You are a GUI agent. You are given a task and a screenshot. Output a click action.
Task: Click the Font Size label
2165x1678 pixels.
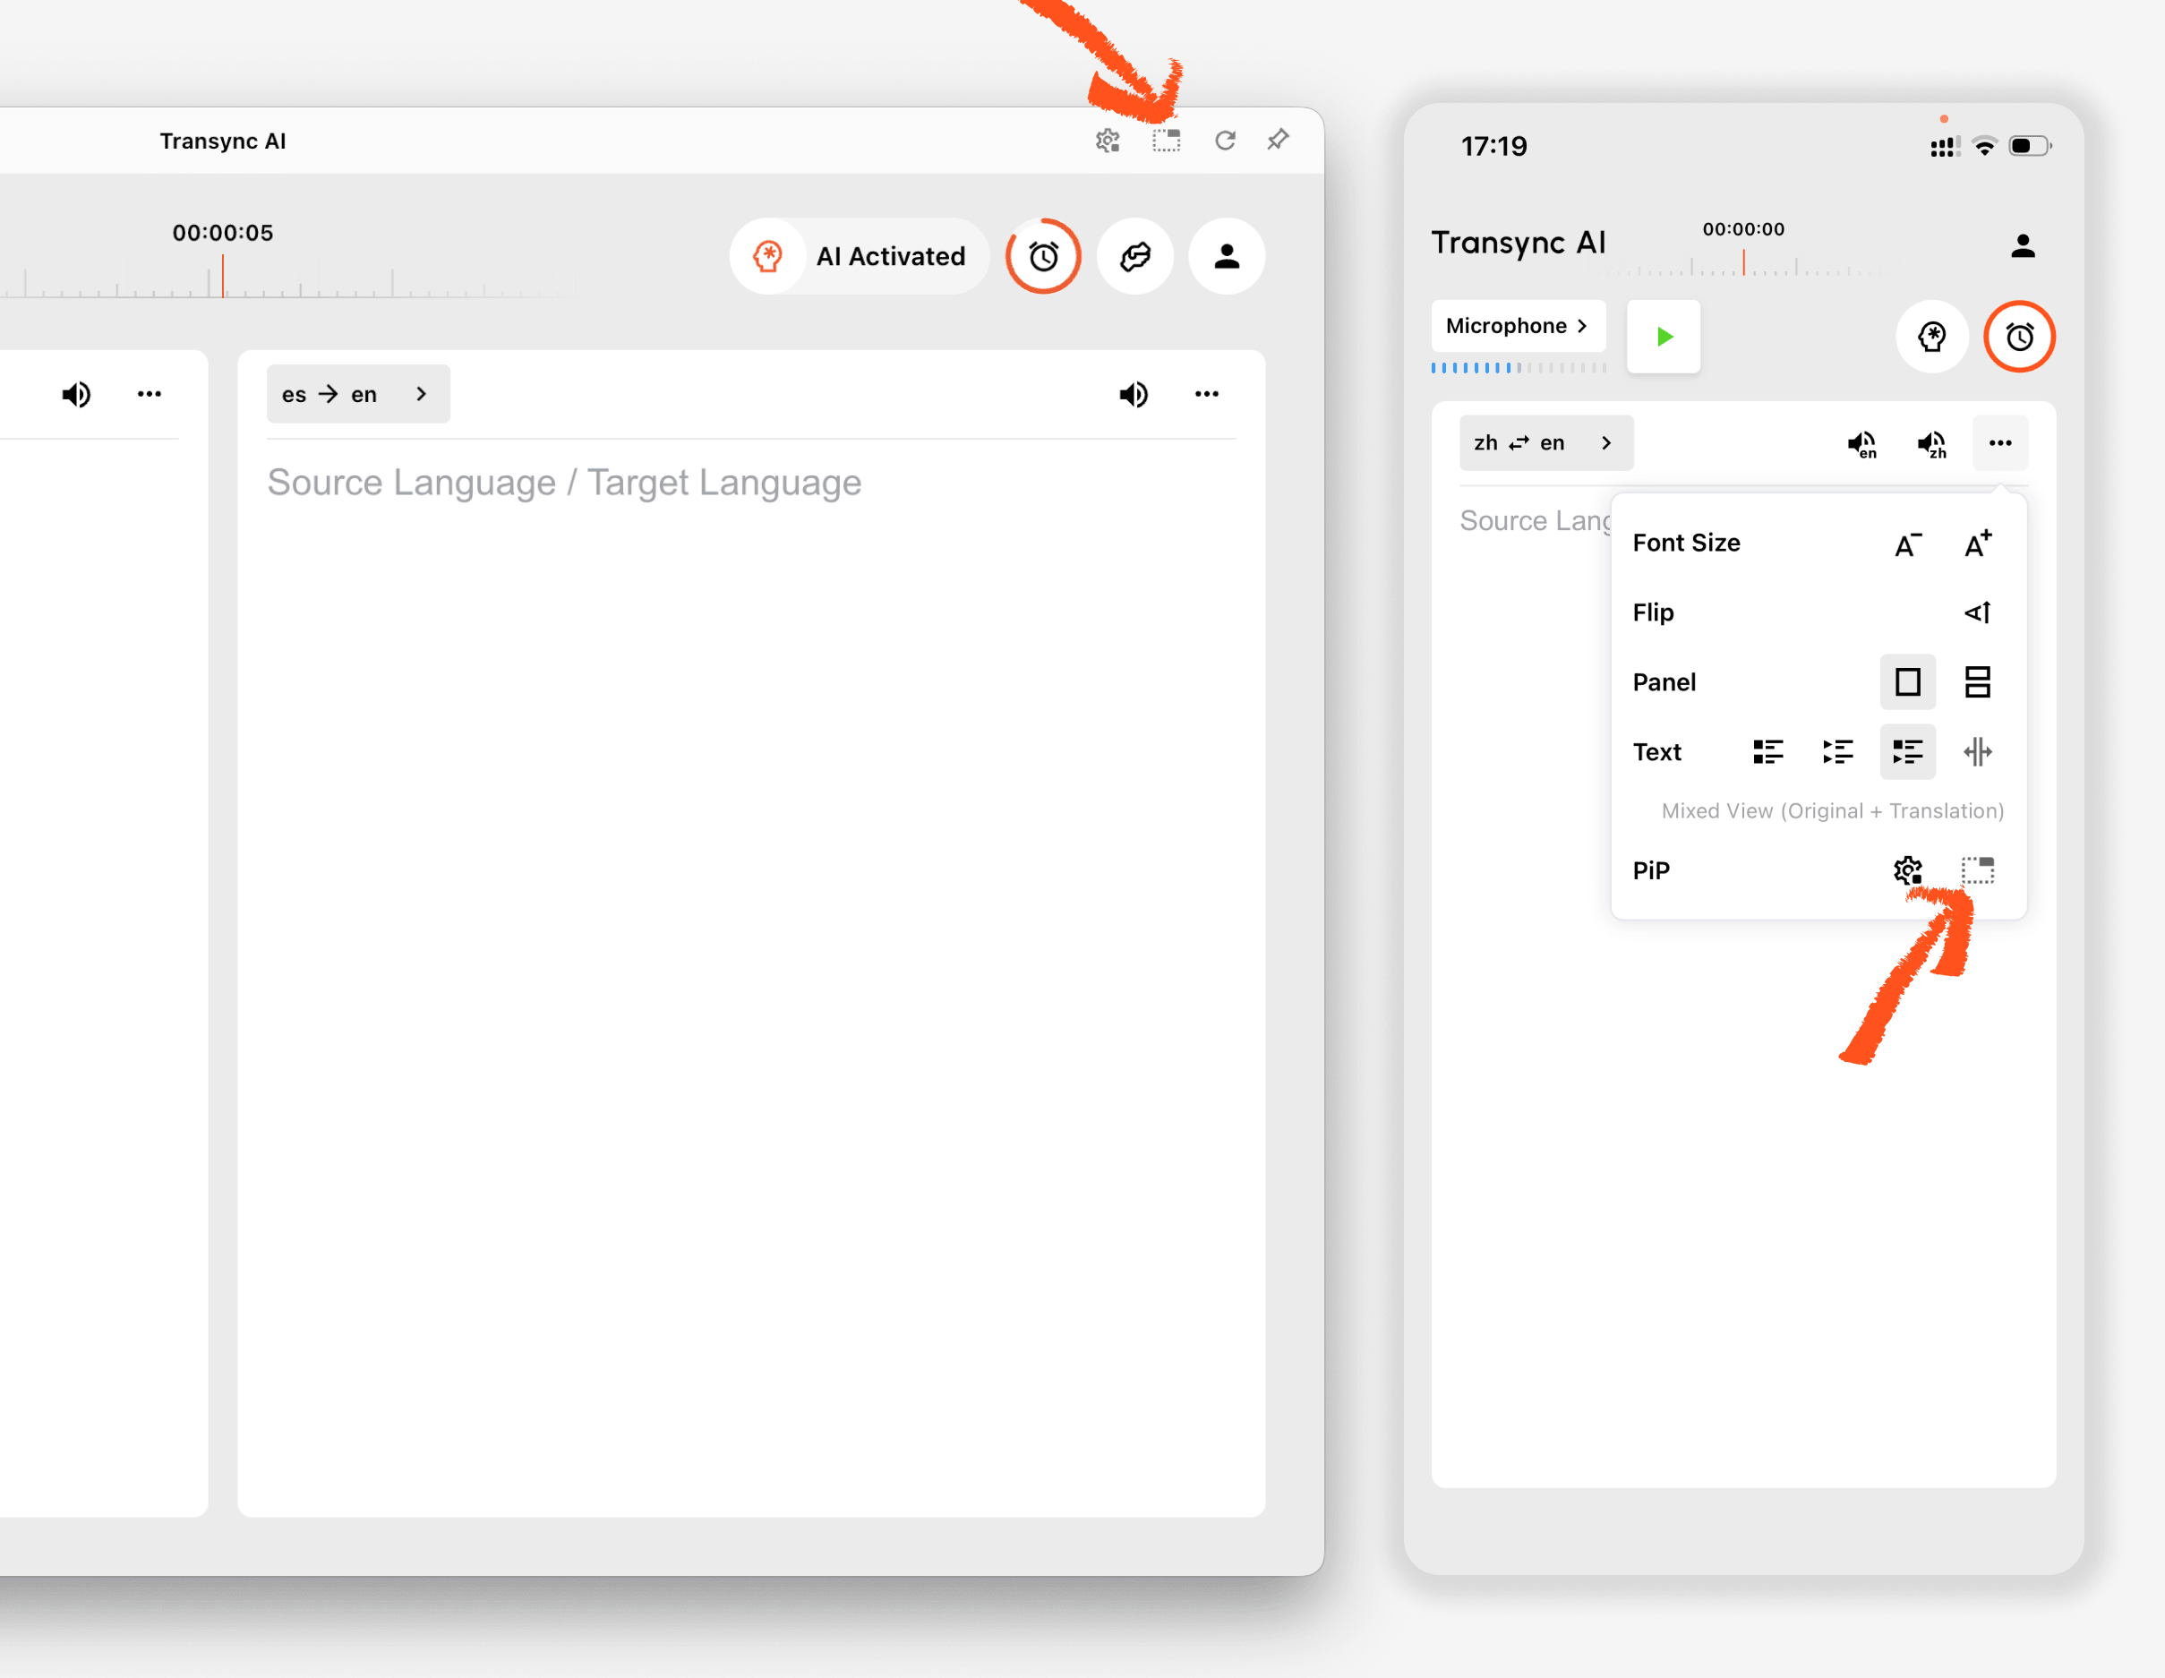coord(1686,544)
